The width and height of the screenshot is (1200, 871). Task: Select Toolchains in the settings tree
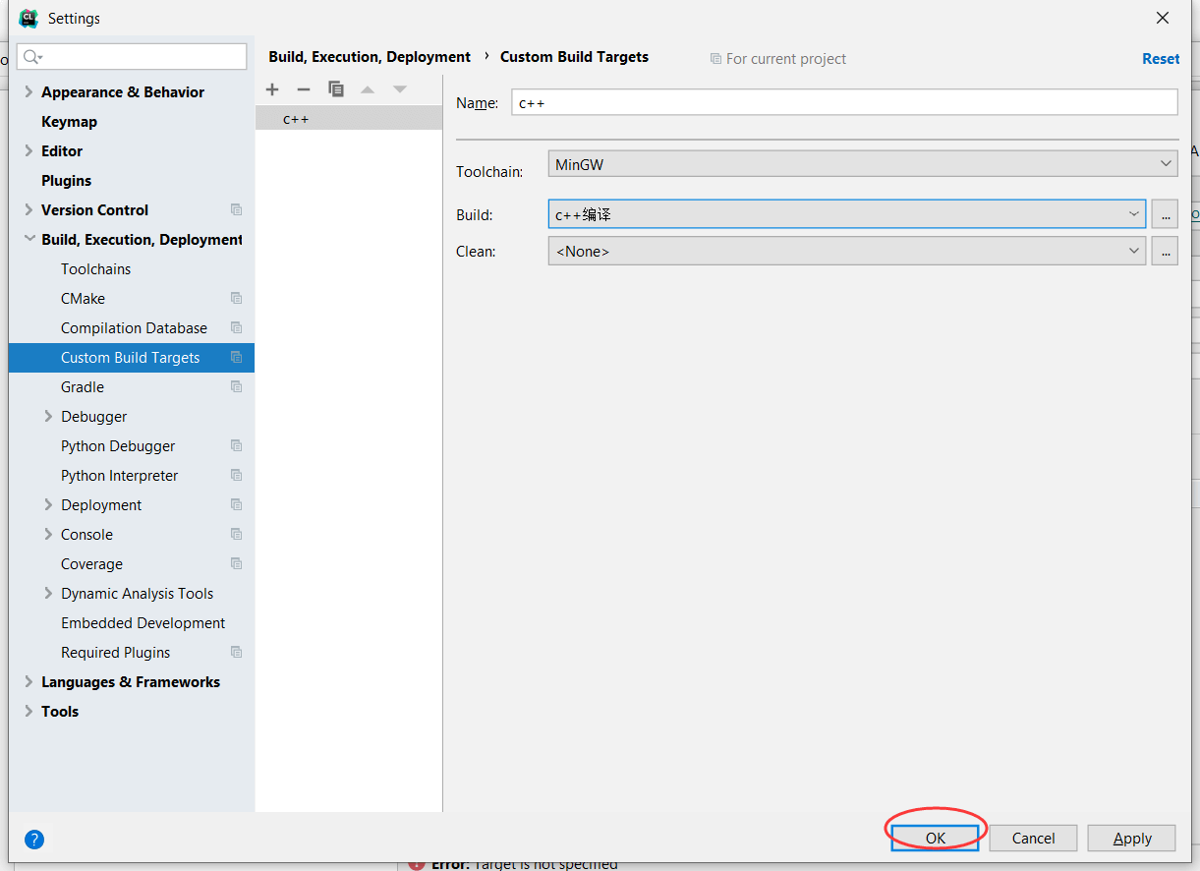point(95,269)
